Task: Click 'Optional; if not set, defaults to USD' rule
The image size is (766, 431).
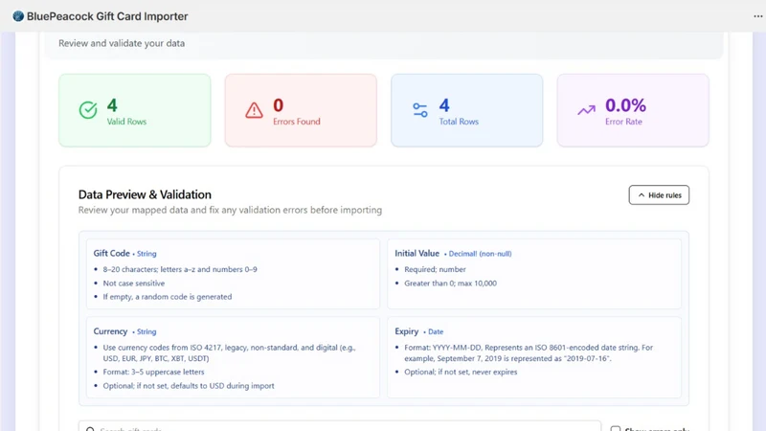Action: point(189,386)
